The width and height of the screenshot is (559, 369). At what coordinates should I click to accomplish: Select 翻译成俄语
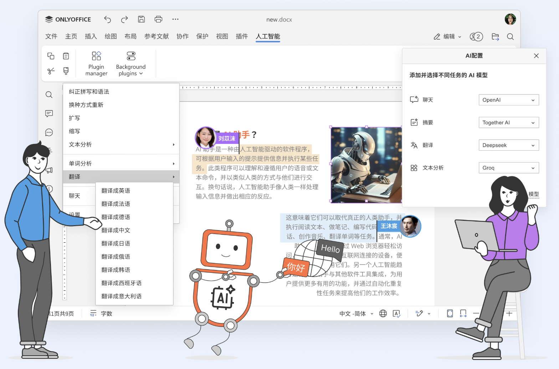pos(134,256)
